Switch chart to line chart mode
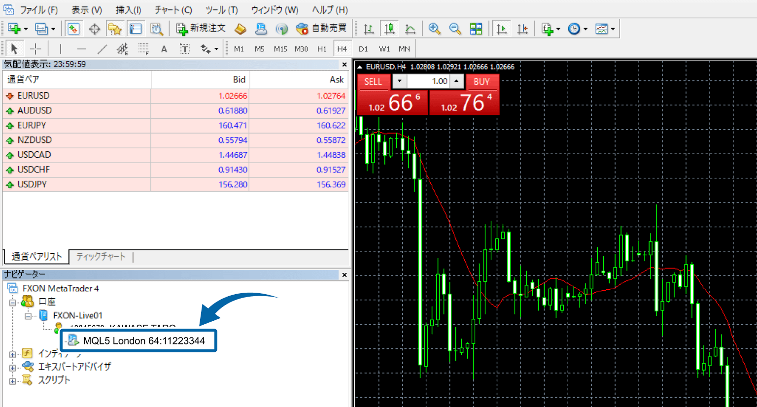 coord(410,29)
